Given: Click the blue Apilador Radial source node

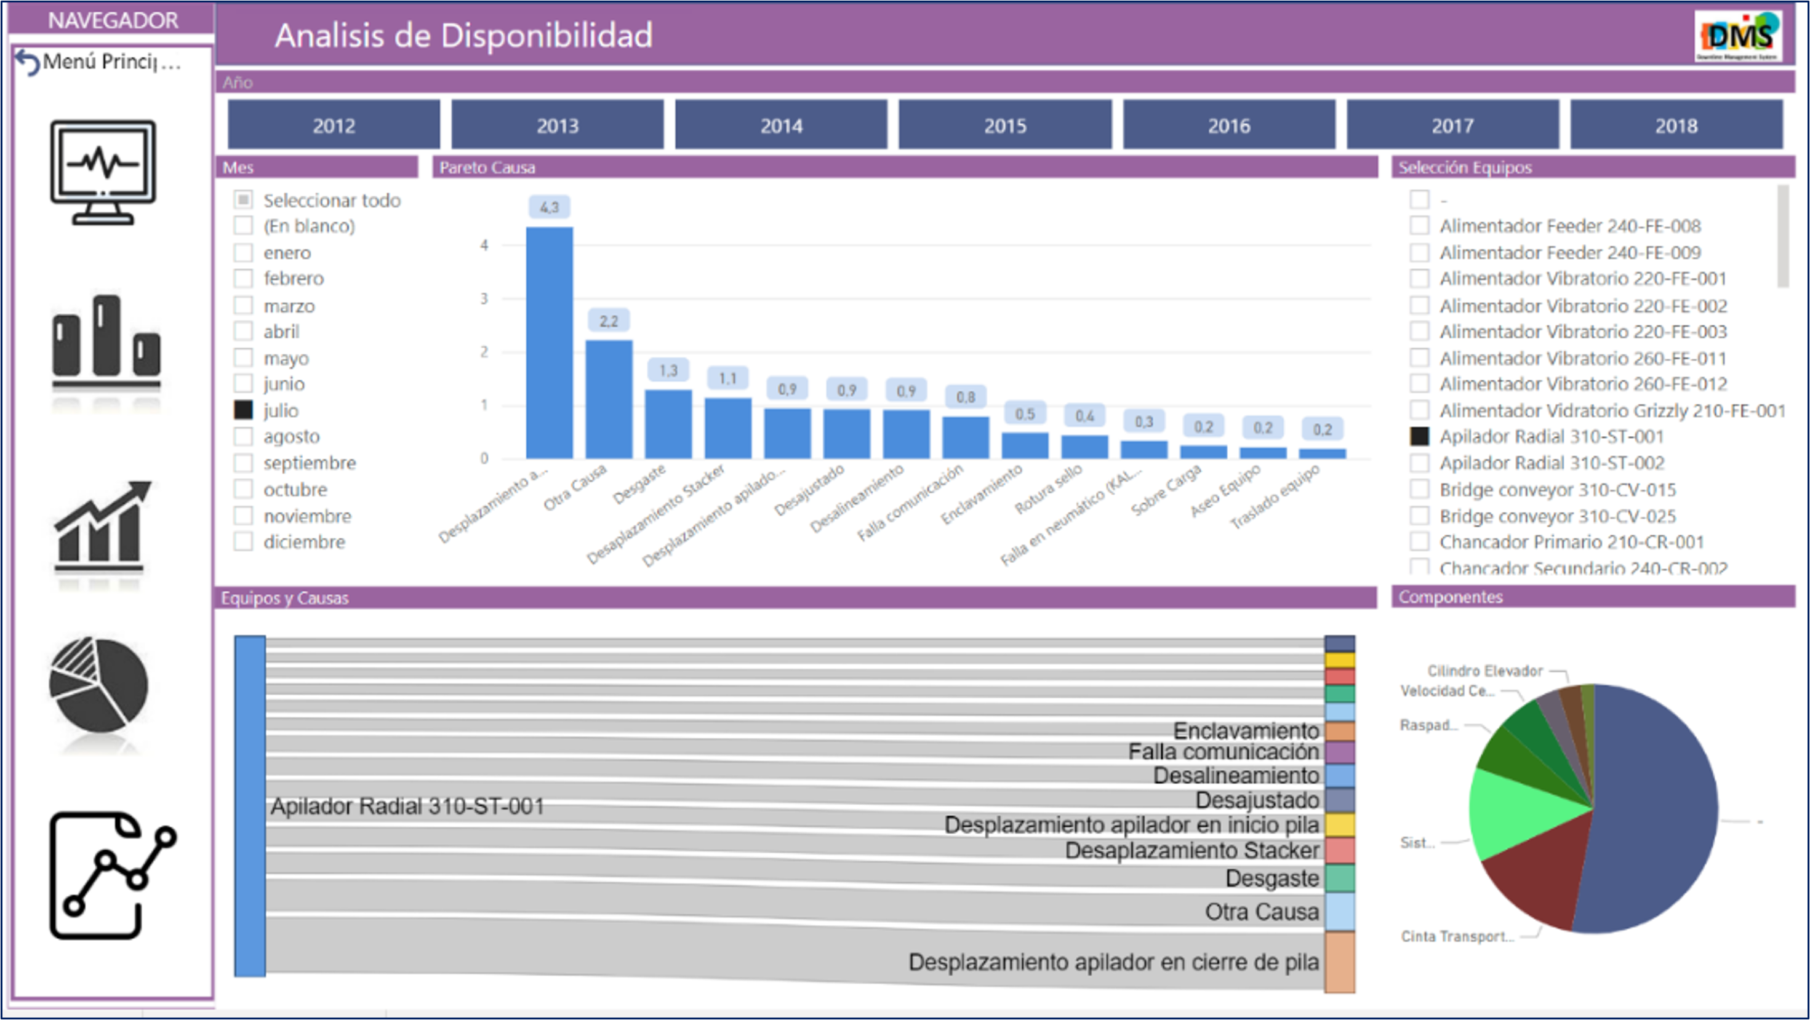Looking at the screenshot, I should 250,806.
